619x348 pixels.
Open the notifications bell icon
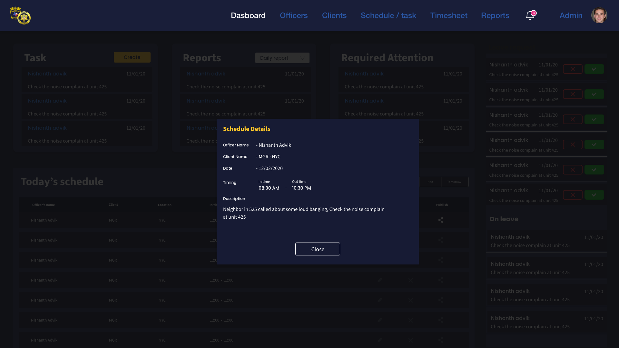(x=530, y=15)
